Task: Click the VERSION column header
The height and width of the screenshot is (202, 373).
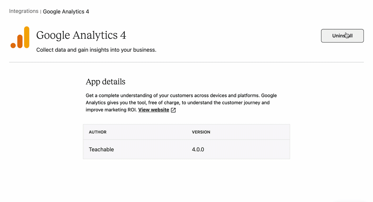Action: pyautogui.click(x=201, y=132)
